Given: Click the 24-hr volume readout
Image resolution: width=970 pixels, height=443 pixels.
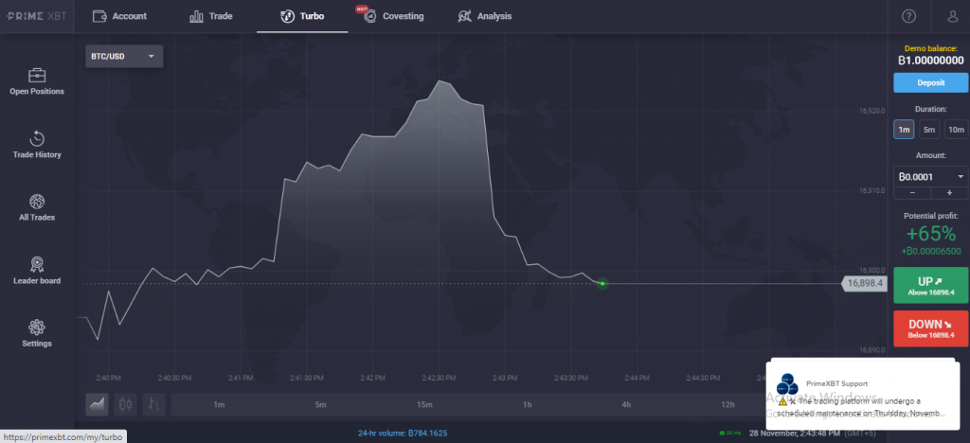Looking at the screenshot, I should coord(402,434).
